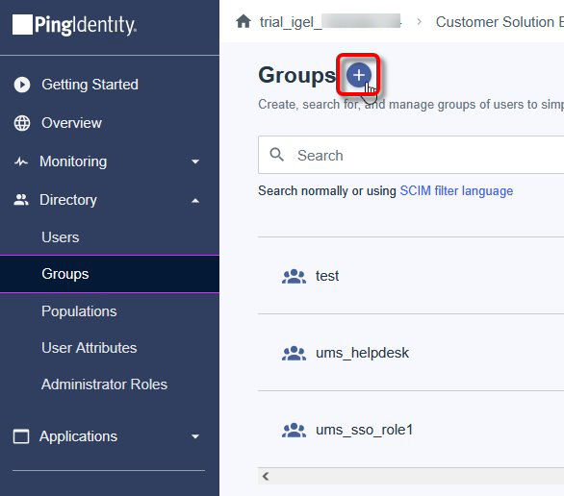Click the plus icon to add group

click(x=359, y=75)
